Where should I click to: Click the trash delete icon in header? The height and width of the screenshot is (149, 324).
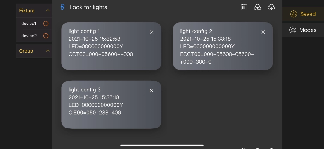[x=244, y=7]
